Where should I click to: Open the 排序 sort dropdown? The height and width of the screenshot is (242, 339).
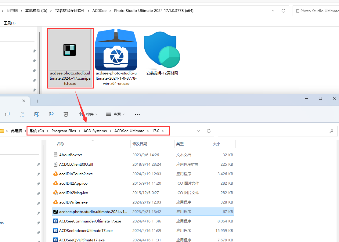click(x=88, y=114)
